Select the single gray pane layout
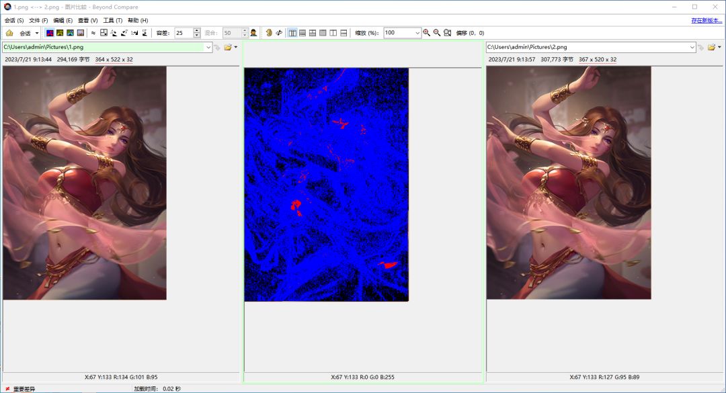The image size is (726, 393). coord(323,33)
